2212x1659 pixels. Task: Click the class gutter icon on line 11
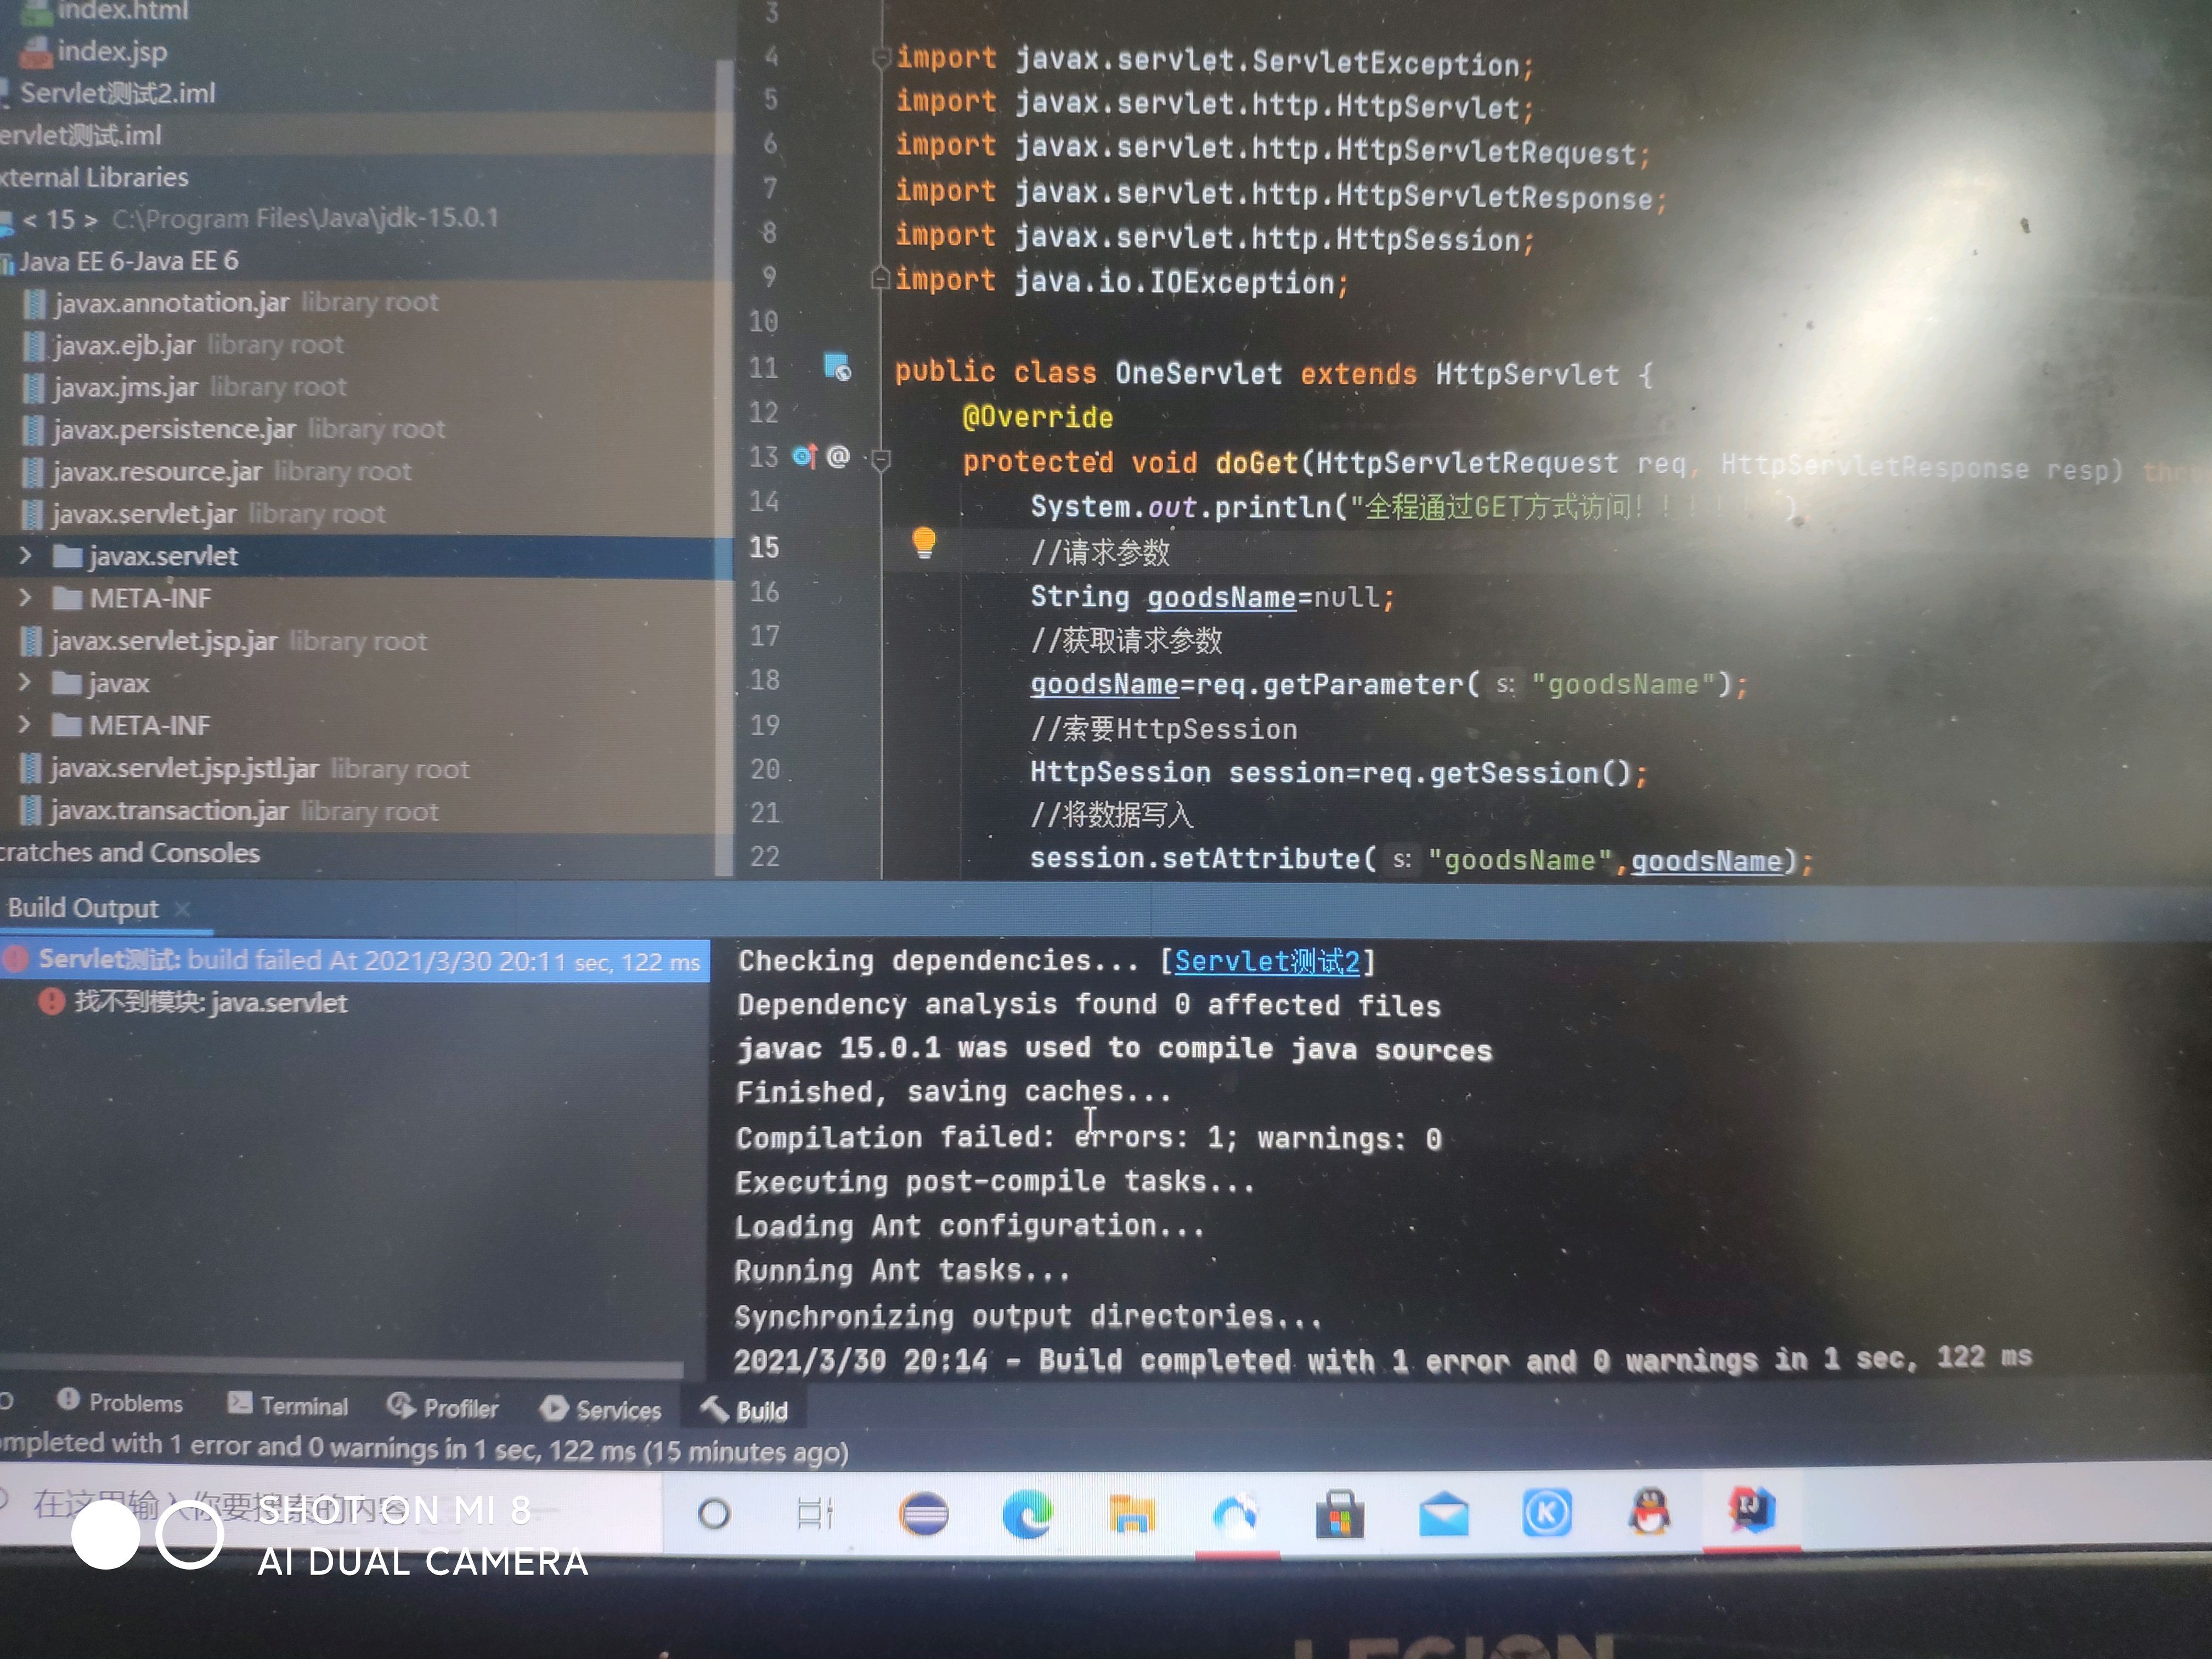click(x=837, y=367)
